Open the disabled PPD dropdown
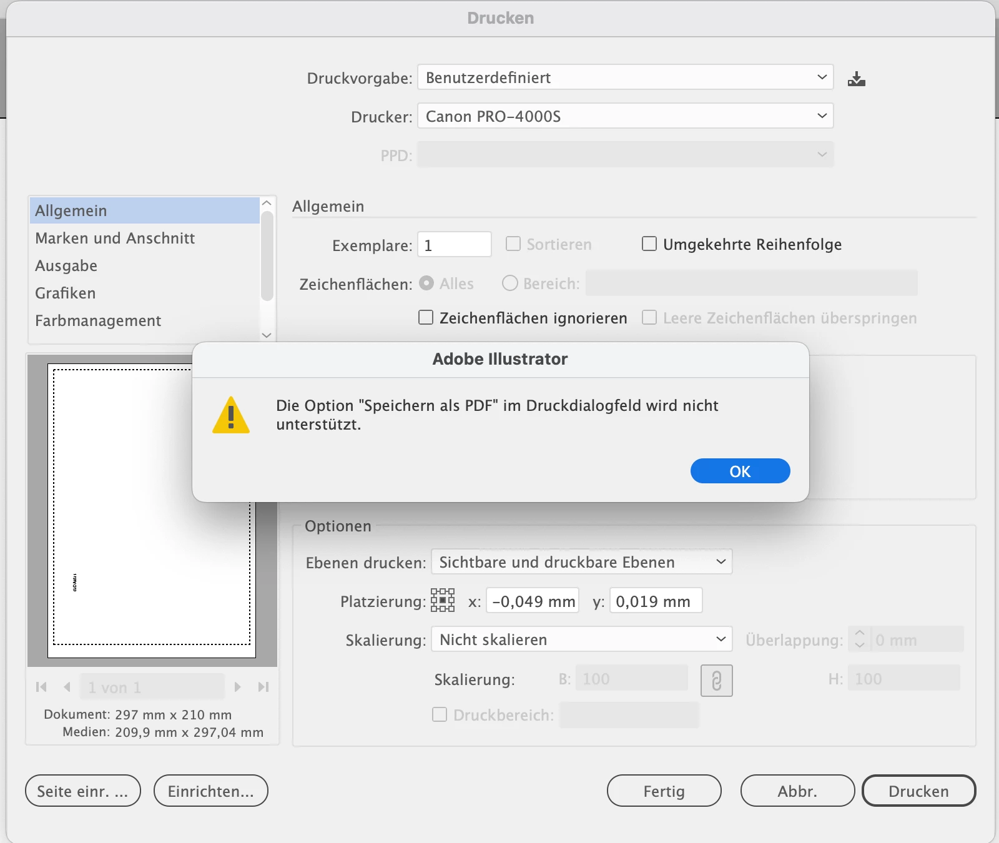 click(x=625, y=155)
